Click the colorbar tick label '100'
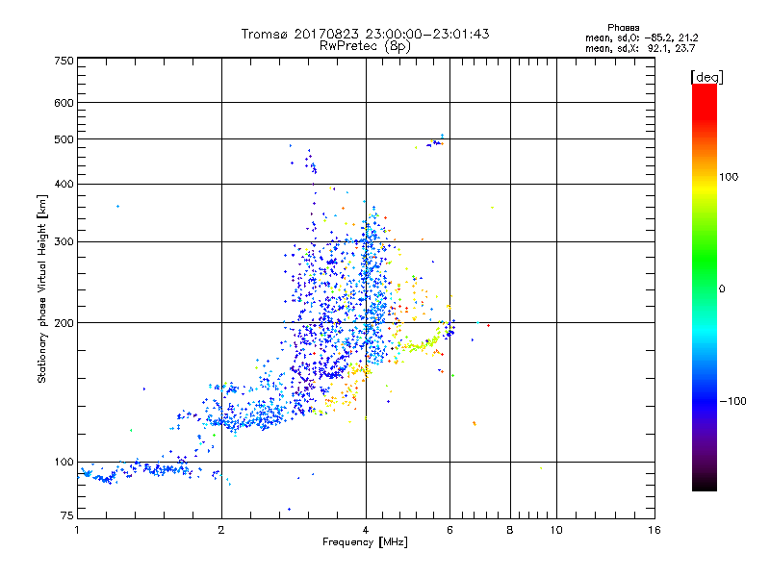The height and width of the screenshot is (577, 770). 729,177
